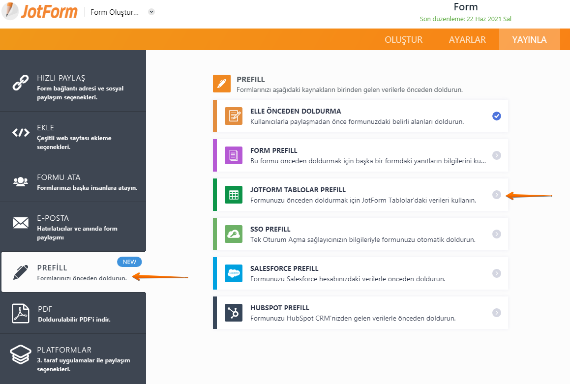Open SALESFORCE PREFILL option

pos(360,273)
